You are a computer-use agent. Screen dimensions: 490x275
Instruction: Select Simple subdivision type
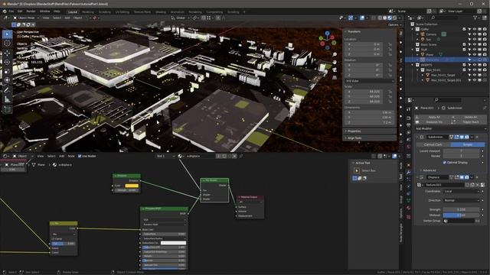click(468, 144)
